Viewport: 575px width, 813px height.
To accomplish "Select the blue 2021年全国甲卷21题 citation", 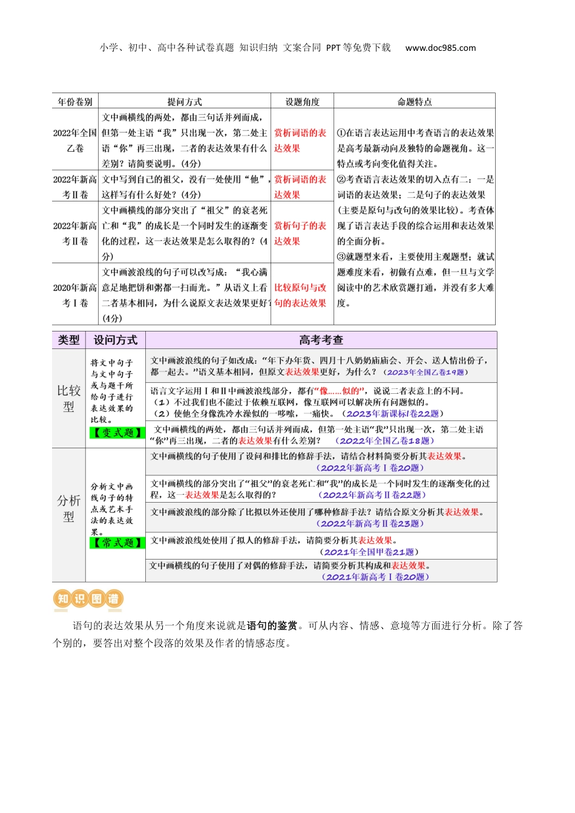I will click(x=369, y=552).
